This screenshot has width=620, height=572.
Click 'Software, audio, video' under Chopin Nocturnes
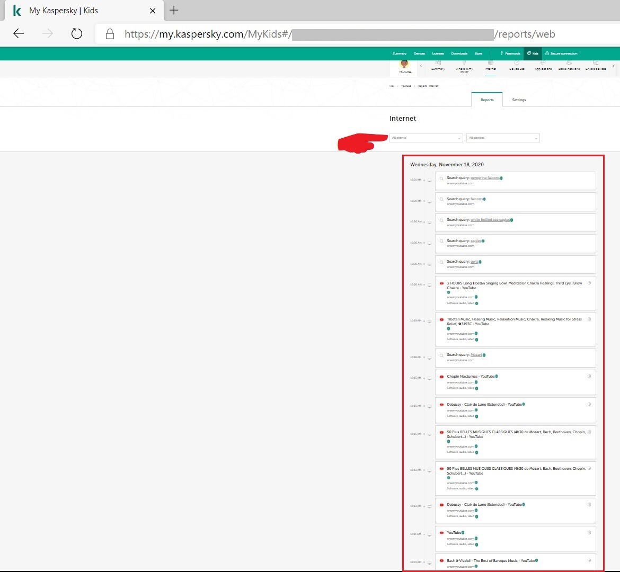click(460, 388)
